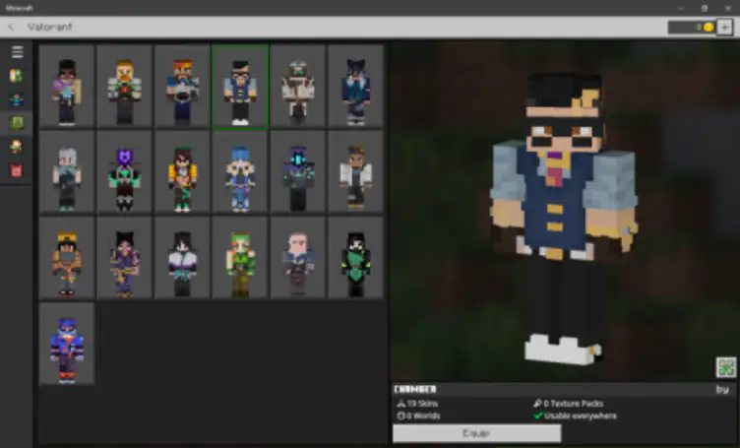
Task: Equip the Chamber skin
Action: pyautogui.click(x=476, y=433)
